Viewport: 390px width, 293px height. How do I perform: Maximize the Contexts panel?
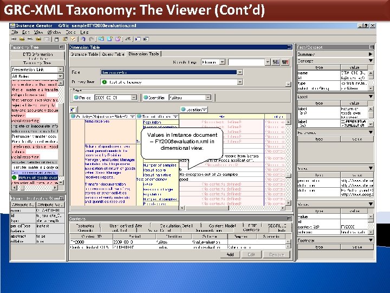pos(289,219)
